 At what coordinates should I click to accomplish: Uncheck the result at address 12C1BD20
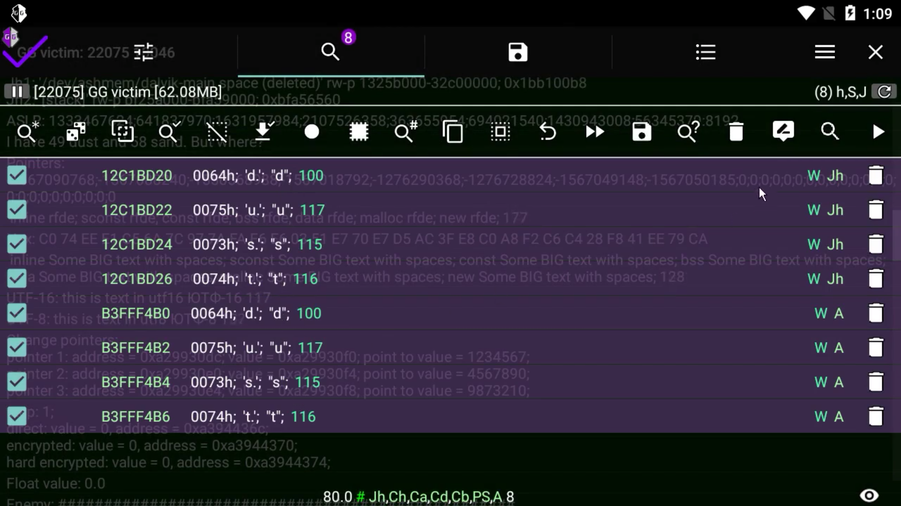(17, 175)
